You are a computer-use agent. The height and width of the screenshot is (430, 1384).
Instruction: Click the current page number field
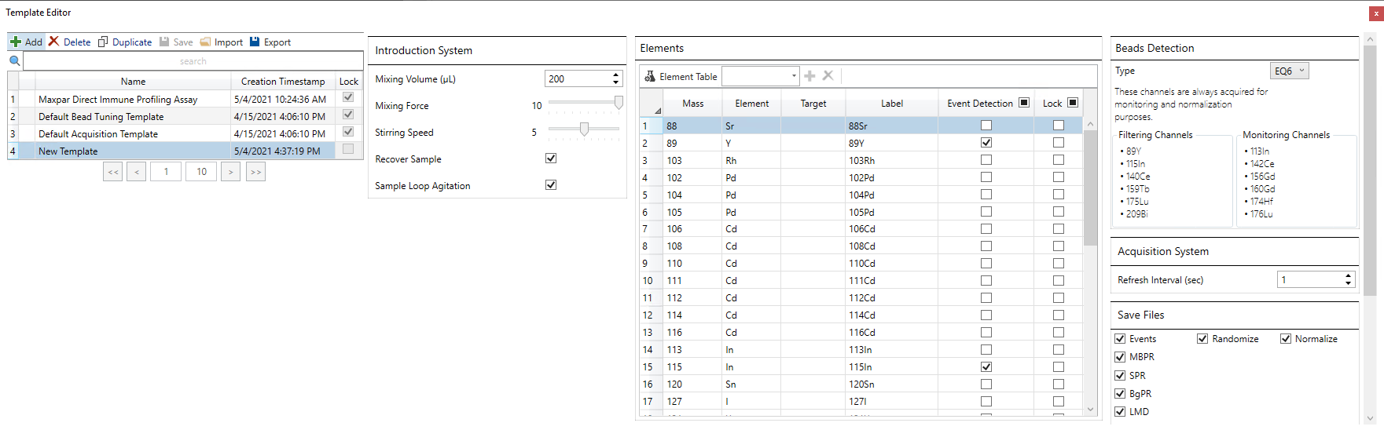coord(166,172)
